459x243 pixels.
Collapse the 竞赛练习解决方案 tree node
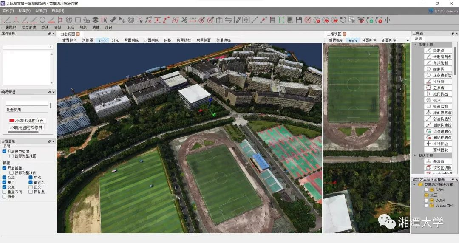415,184
